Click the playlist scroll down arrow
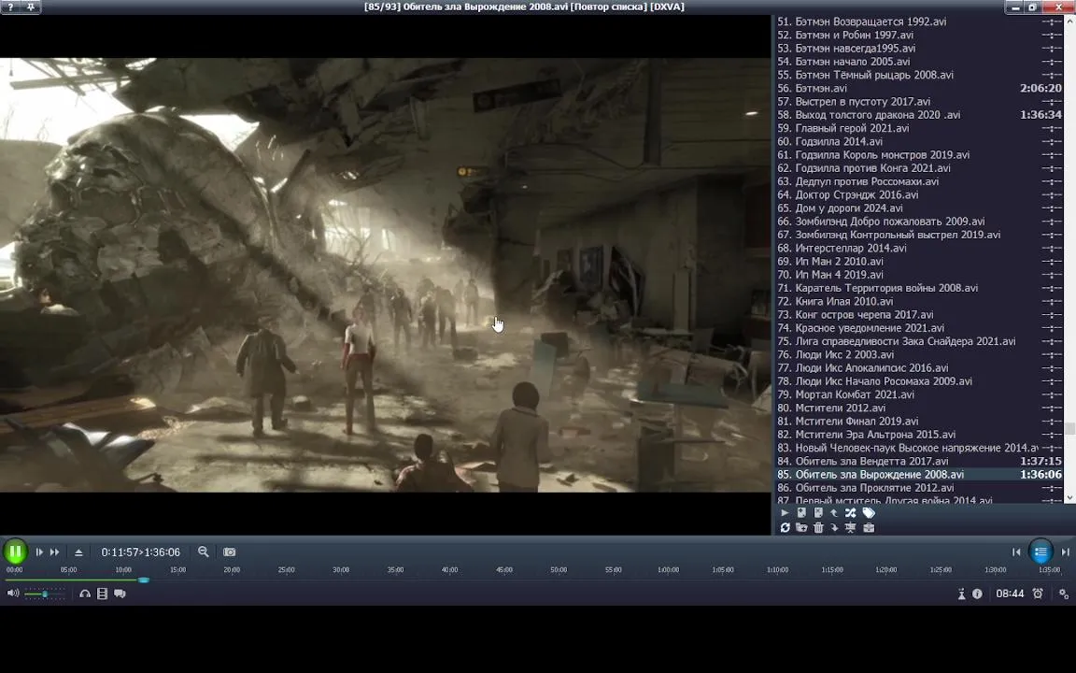This screenshot has height=673, width=1076. (1069, 497)
